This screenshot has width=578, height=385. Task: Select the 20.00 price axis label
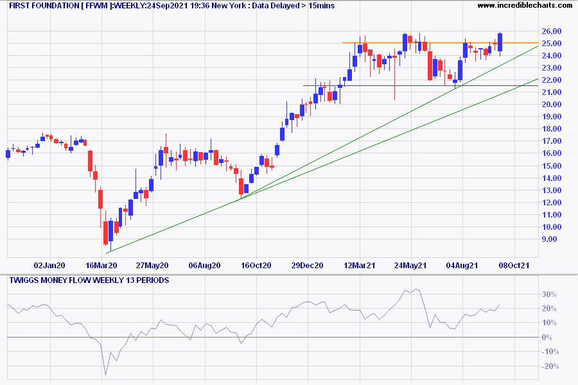click(552, 104)
